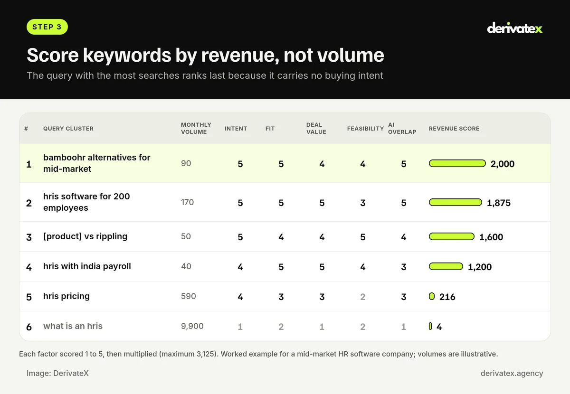Click rank number 6 beside 'what is an hris'

(x=29, y=327)
